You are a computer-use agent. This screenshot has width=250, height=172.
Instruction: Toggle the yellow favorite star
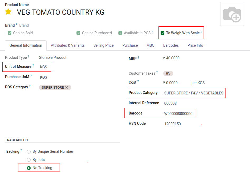(x=8, y=12)
